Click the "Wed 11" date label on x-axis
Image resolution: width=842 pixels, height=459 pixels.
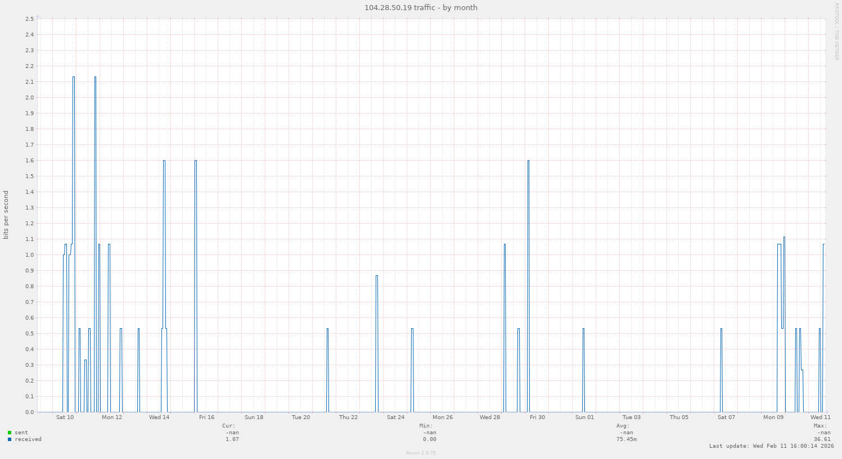coord(820,417)
